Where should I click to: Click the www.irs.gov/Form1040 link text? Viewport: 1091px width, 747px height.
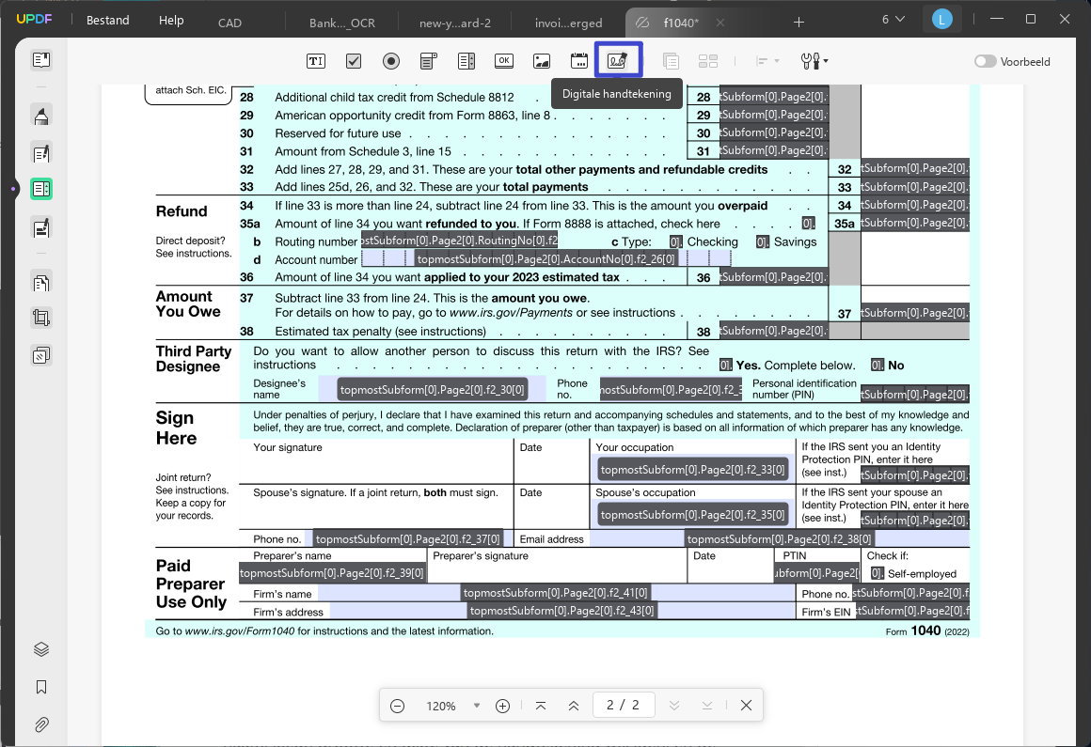click(239, 630)
